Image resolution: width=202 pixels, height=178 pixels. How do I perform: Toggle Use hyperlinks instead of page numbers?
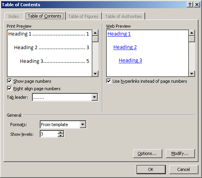[x=109, y=81]
